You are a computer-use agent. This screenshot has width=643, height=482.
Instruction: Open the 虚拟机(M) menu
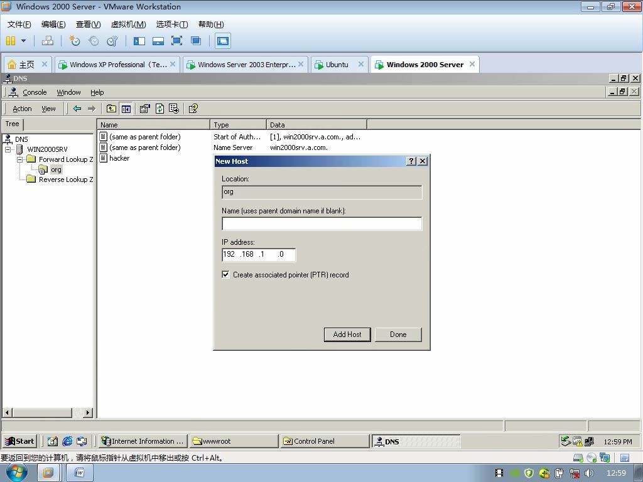[x=128, y=24]
